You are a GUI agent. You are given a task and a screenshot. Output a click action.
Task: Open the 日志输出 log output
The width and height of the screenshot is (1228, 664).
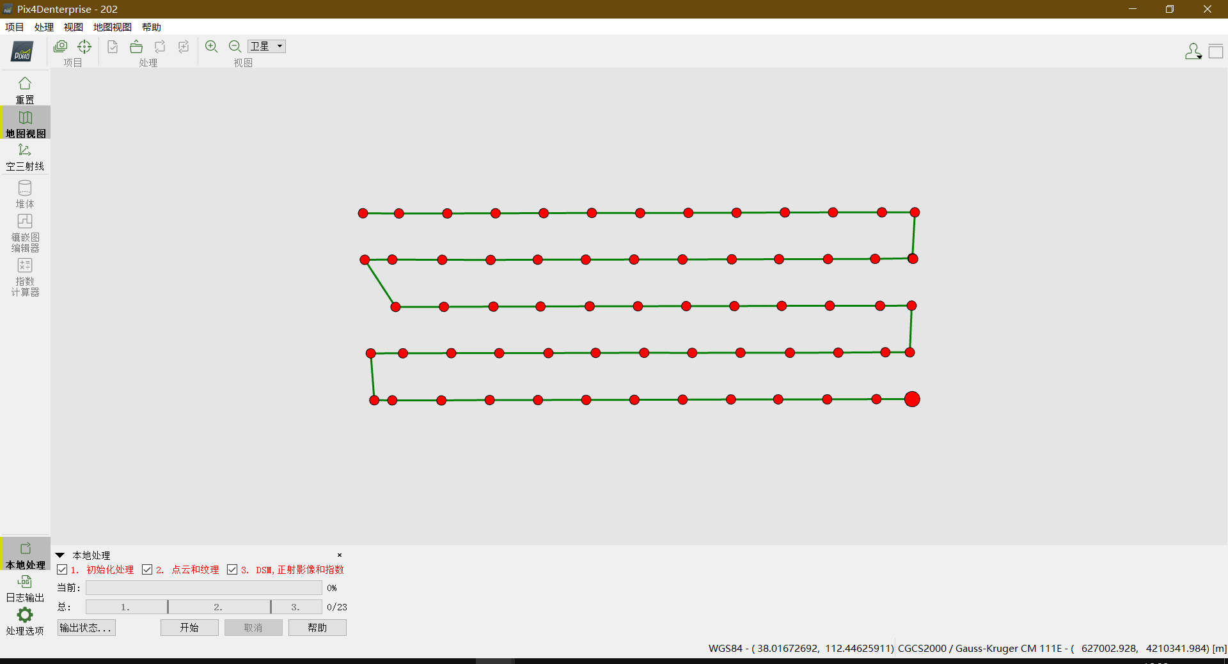tap(25, 589)
